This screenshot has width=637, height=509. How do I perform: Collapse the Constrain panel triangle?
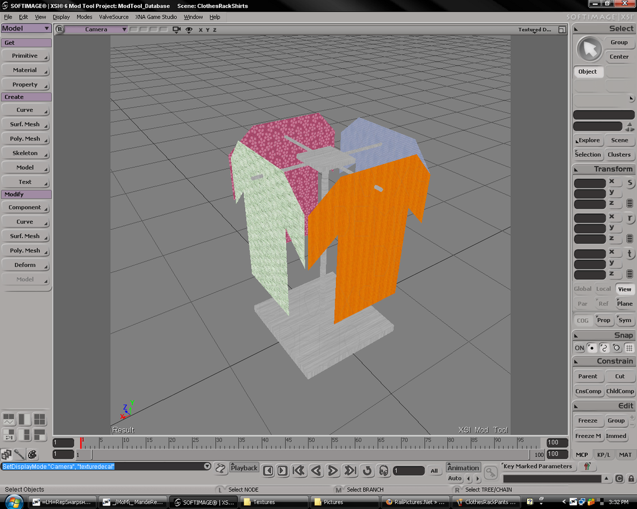[576, 361]
